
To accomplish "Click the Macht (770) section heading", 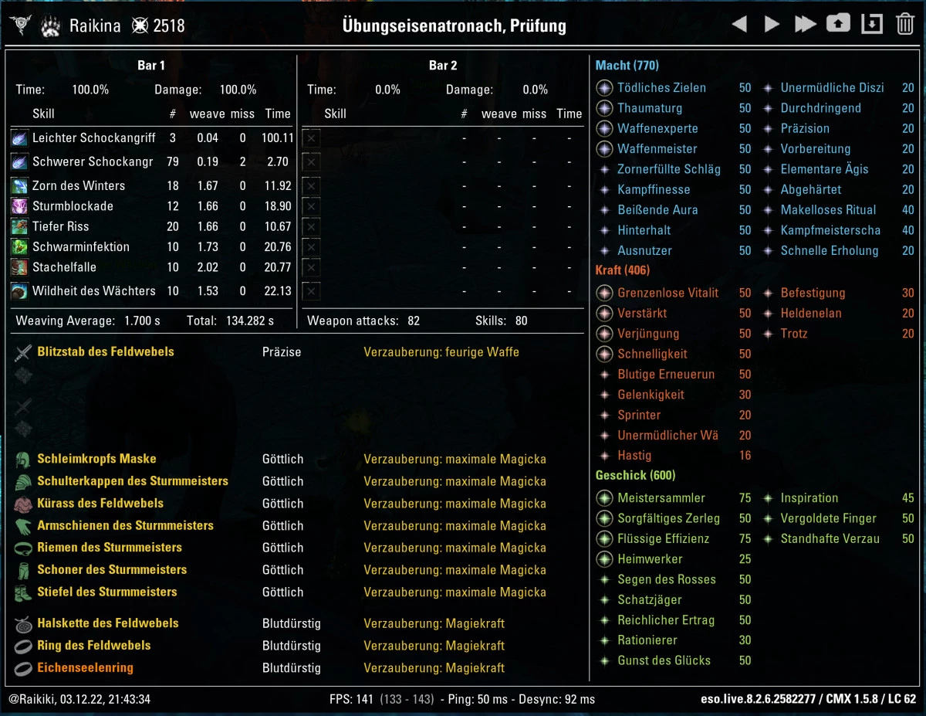I will tap(627, 66).
